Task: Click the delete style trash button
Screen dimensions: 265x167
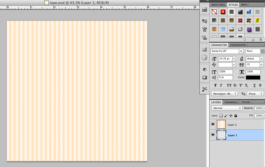Action: 260,39
